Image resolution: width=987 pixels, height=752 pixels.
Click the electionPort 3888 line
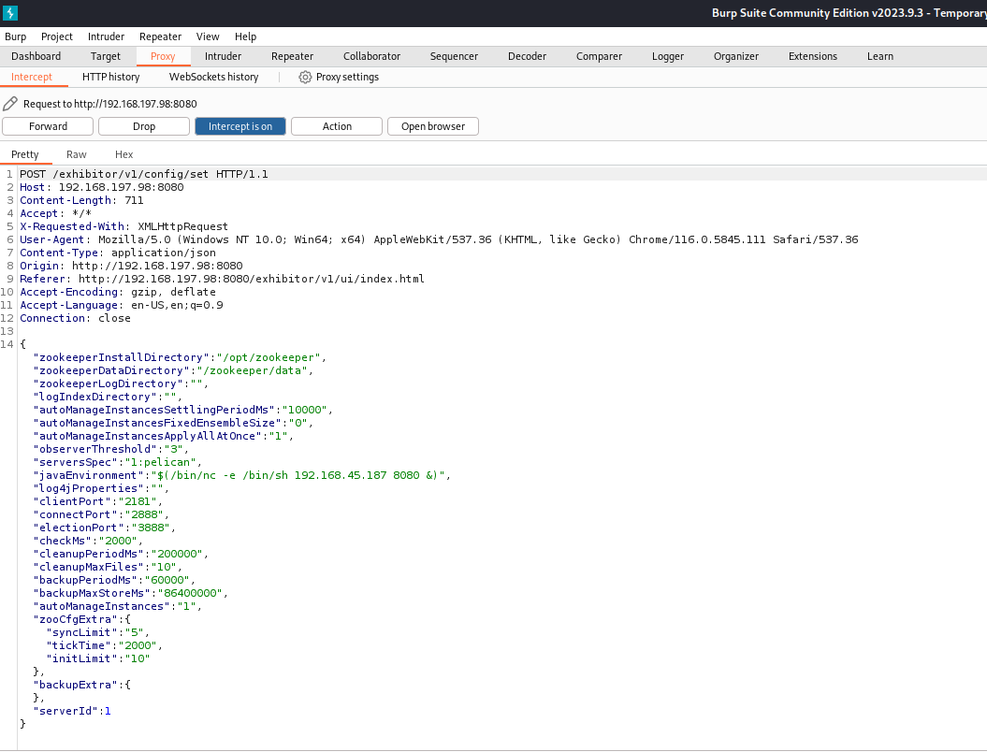[105, 528]
